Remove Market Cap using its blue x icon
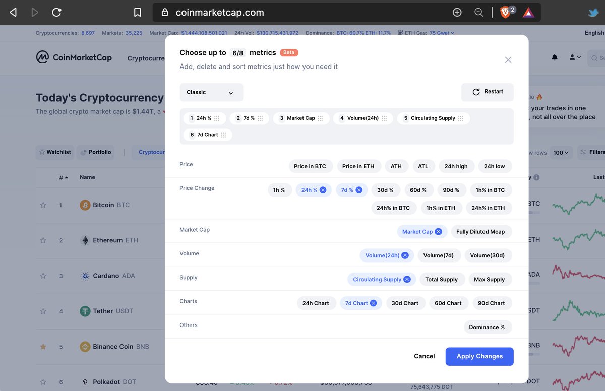 439,232
